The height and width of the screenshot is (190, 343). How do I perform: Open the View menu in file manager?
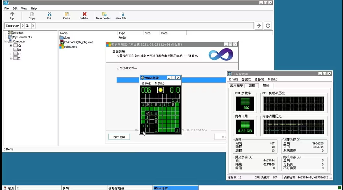click(x=24, y=8)
